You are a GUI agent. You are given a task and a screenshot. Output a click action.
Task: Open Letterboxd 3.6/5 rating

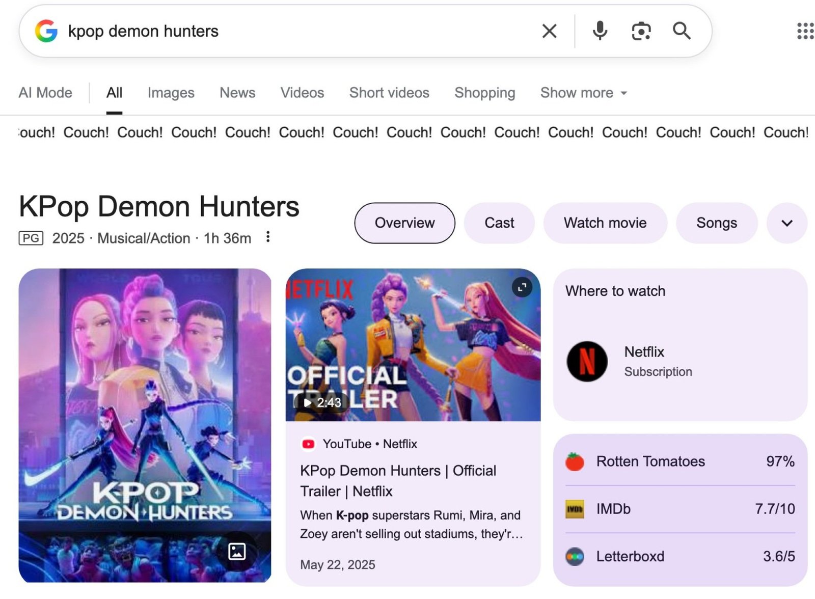pos(680,556)
